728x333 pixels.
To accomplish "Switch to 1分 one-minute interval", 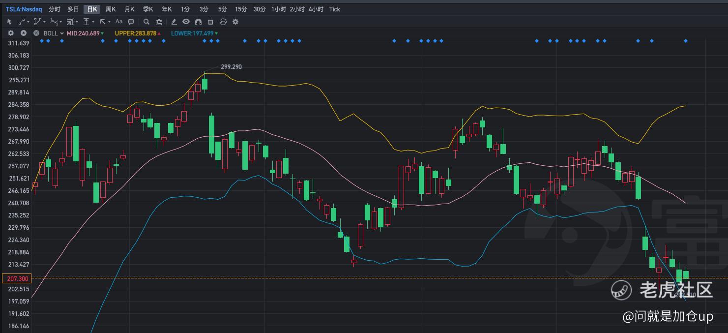I will point(185,9).
